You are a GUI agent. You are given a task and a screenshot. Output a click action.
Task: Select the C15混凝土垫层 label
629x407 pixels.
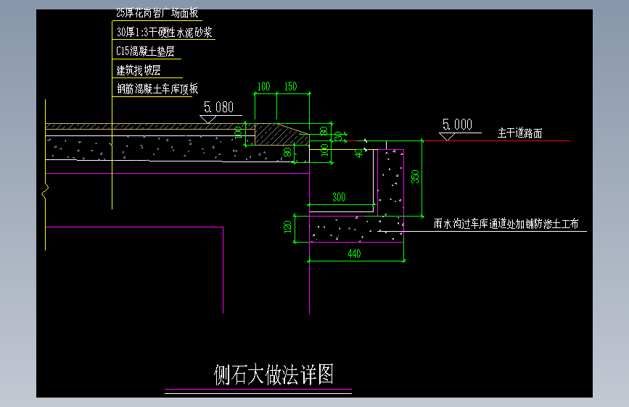[145, 51]
